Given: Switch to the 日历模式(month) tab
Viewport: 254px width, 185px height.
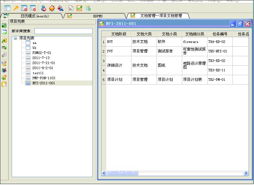Looking at the screenshot, I should pyautogui.click(x=34, y=16).
